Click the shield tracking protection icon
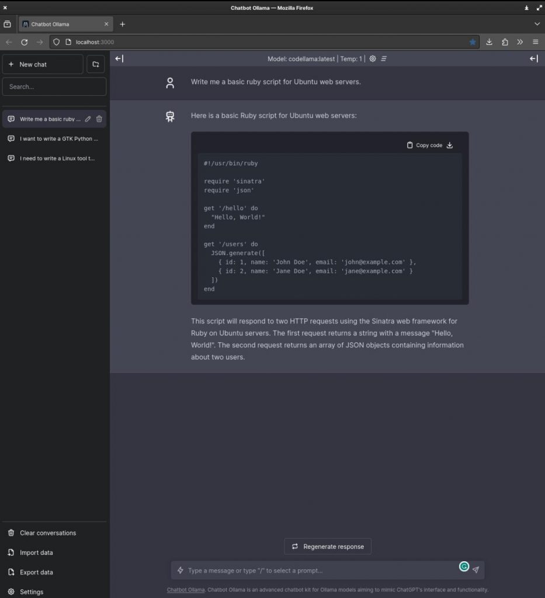 tap(57, 42)
